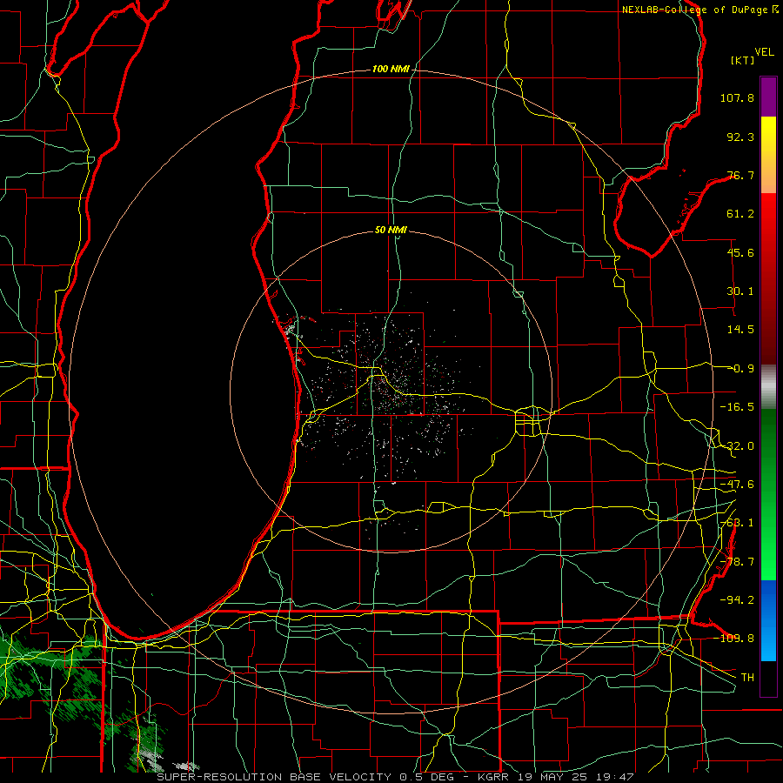Click the VEL legend title

click(x=764, y=52)
